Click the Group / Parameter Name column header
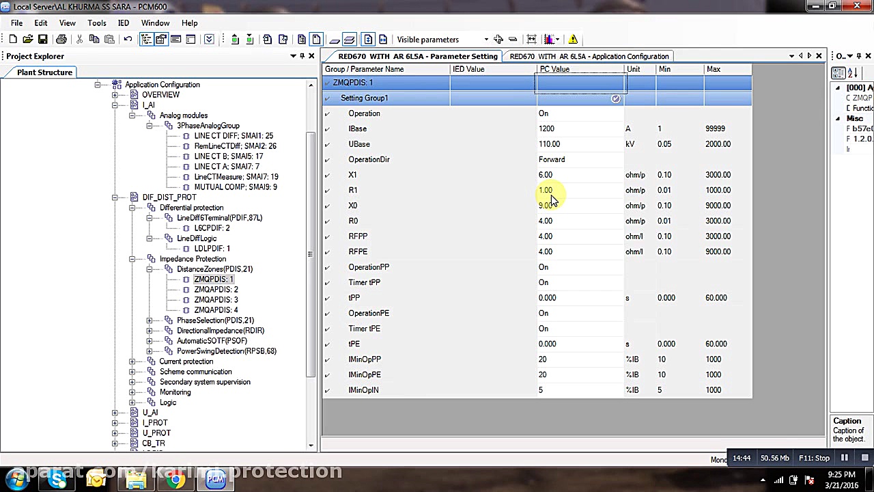This screenshot has width=874, height=492. [x=386, y=69]
